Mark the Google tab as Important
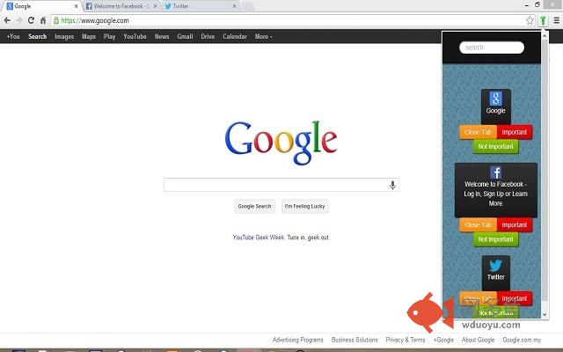Screen dimensions: 563x352 [x=514, y=132]
